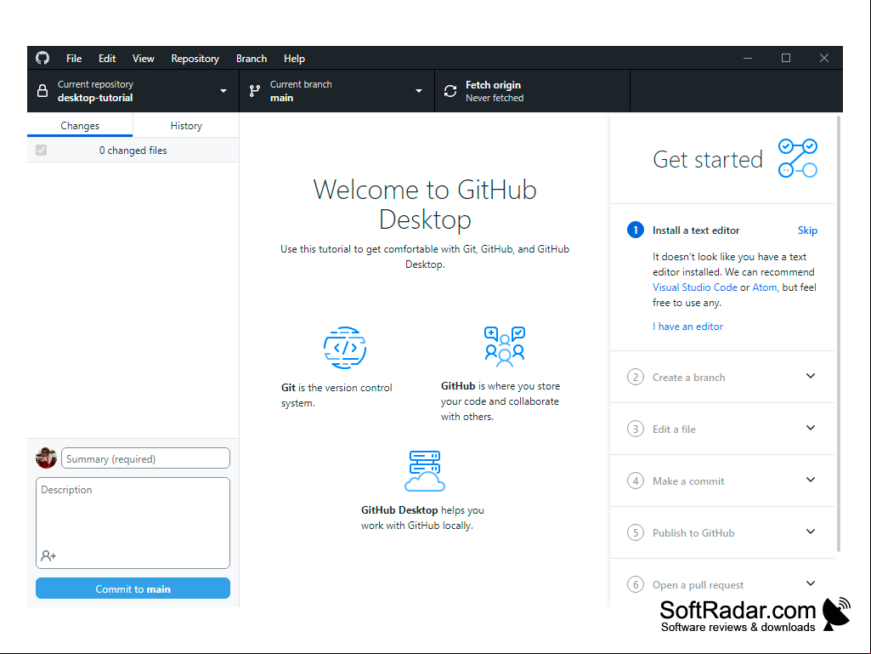Skip the text editor step
The width and height of the screenshot is (871, 654).
[x=807, y=230]
